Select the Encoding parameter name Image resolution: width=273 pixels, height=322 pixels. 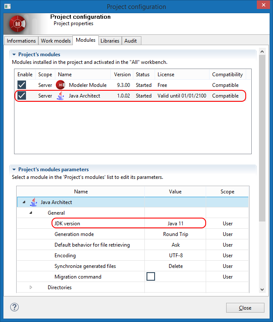(x=65, y=256)
